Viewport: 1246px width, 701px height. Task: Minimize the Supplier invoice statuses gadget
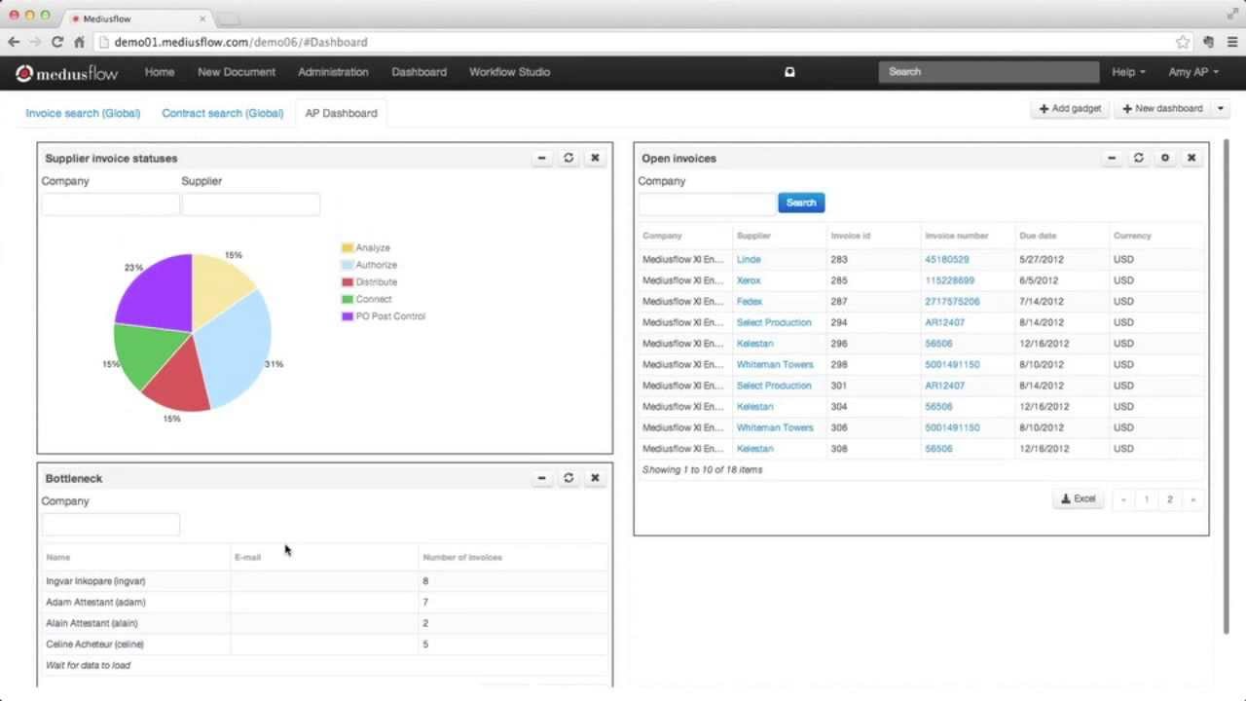pos(542,158)
